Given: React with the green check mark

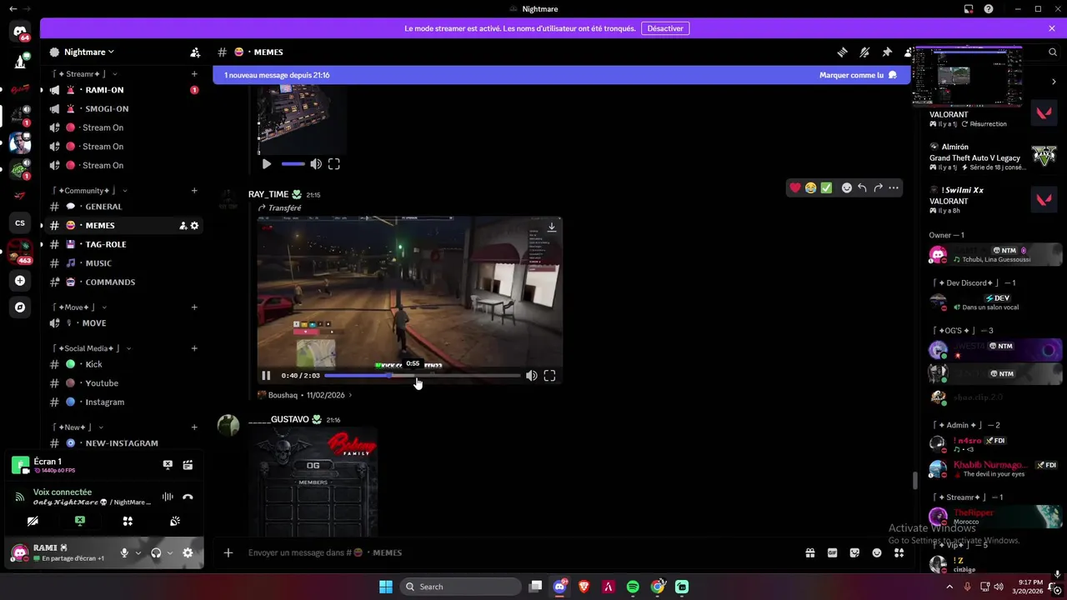Looking at the screenshot, I should pyautogui.click(x=826, y=188).
